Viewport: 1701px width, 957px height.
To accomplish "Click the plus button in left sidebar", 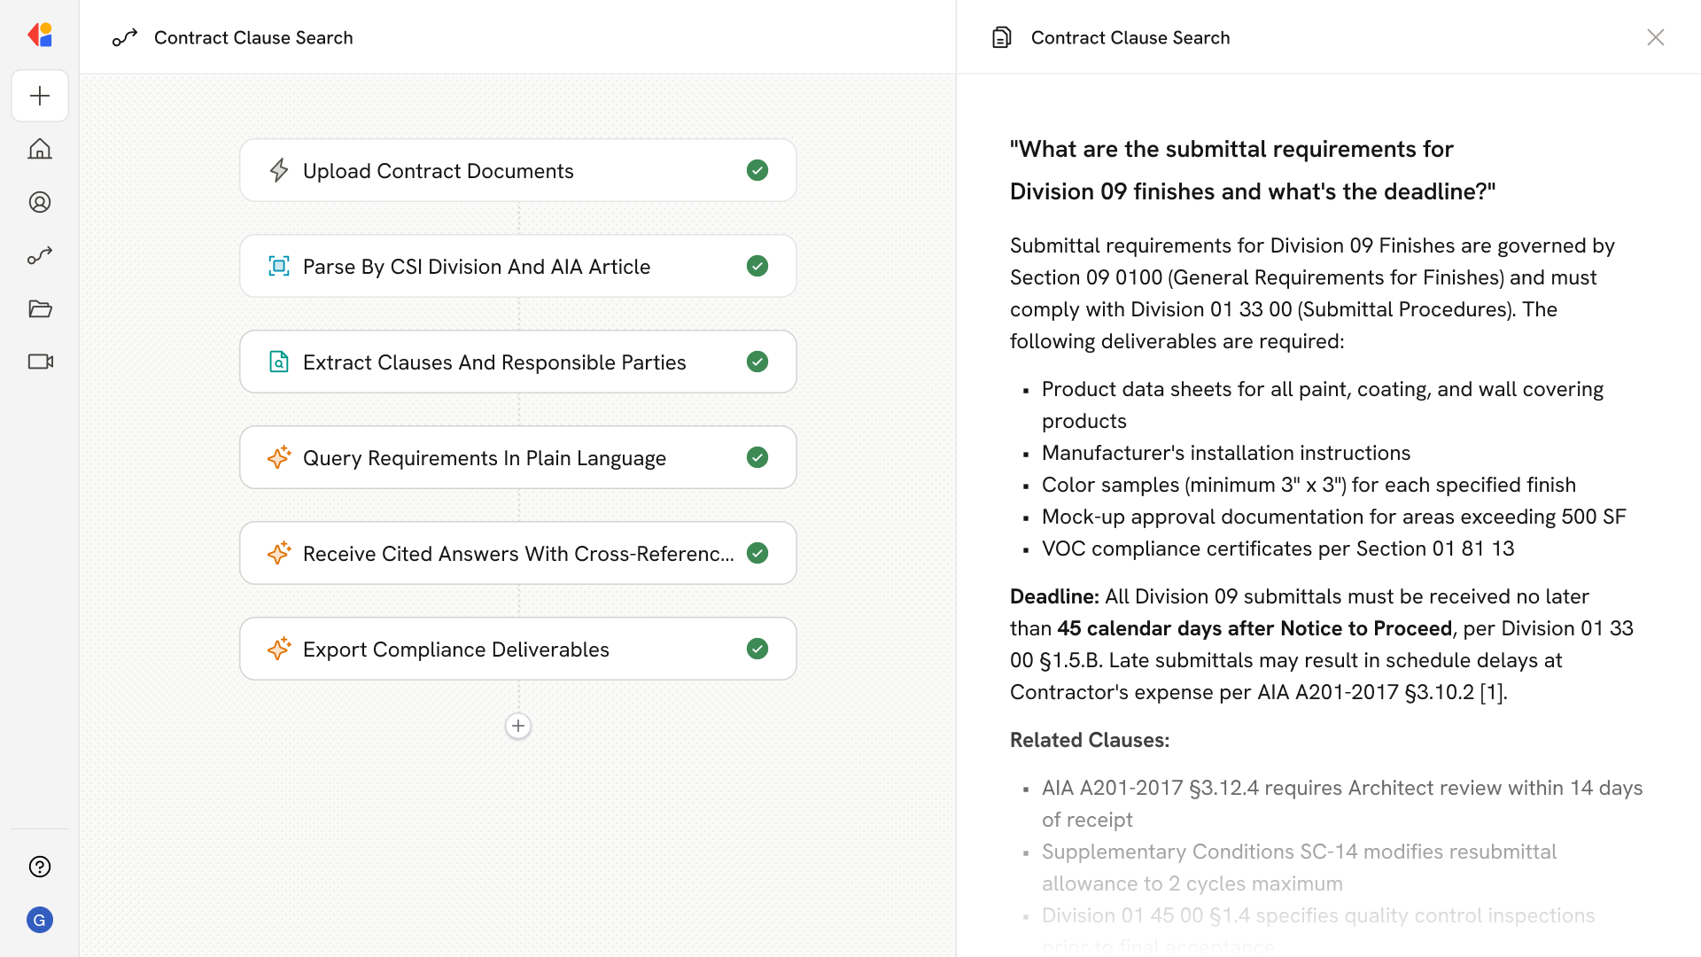I will tap(40, 96).
